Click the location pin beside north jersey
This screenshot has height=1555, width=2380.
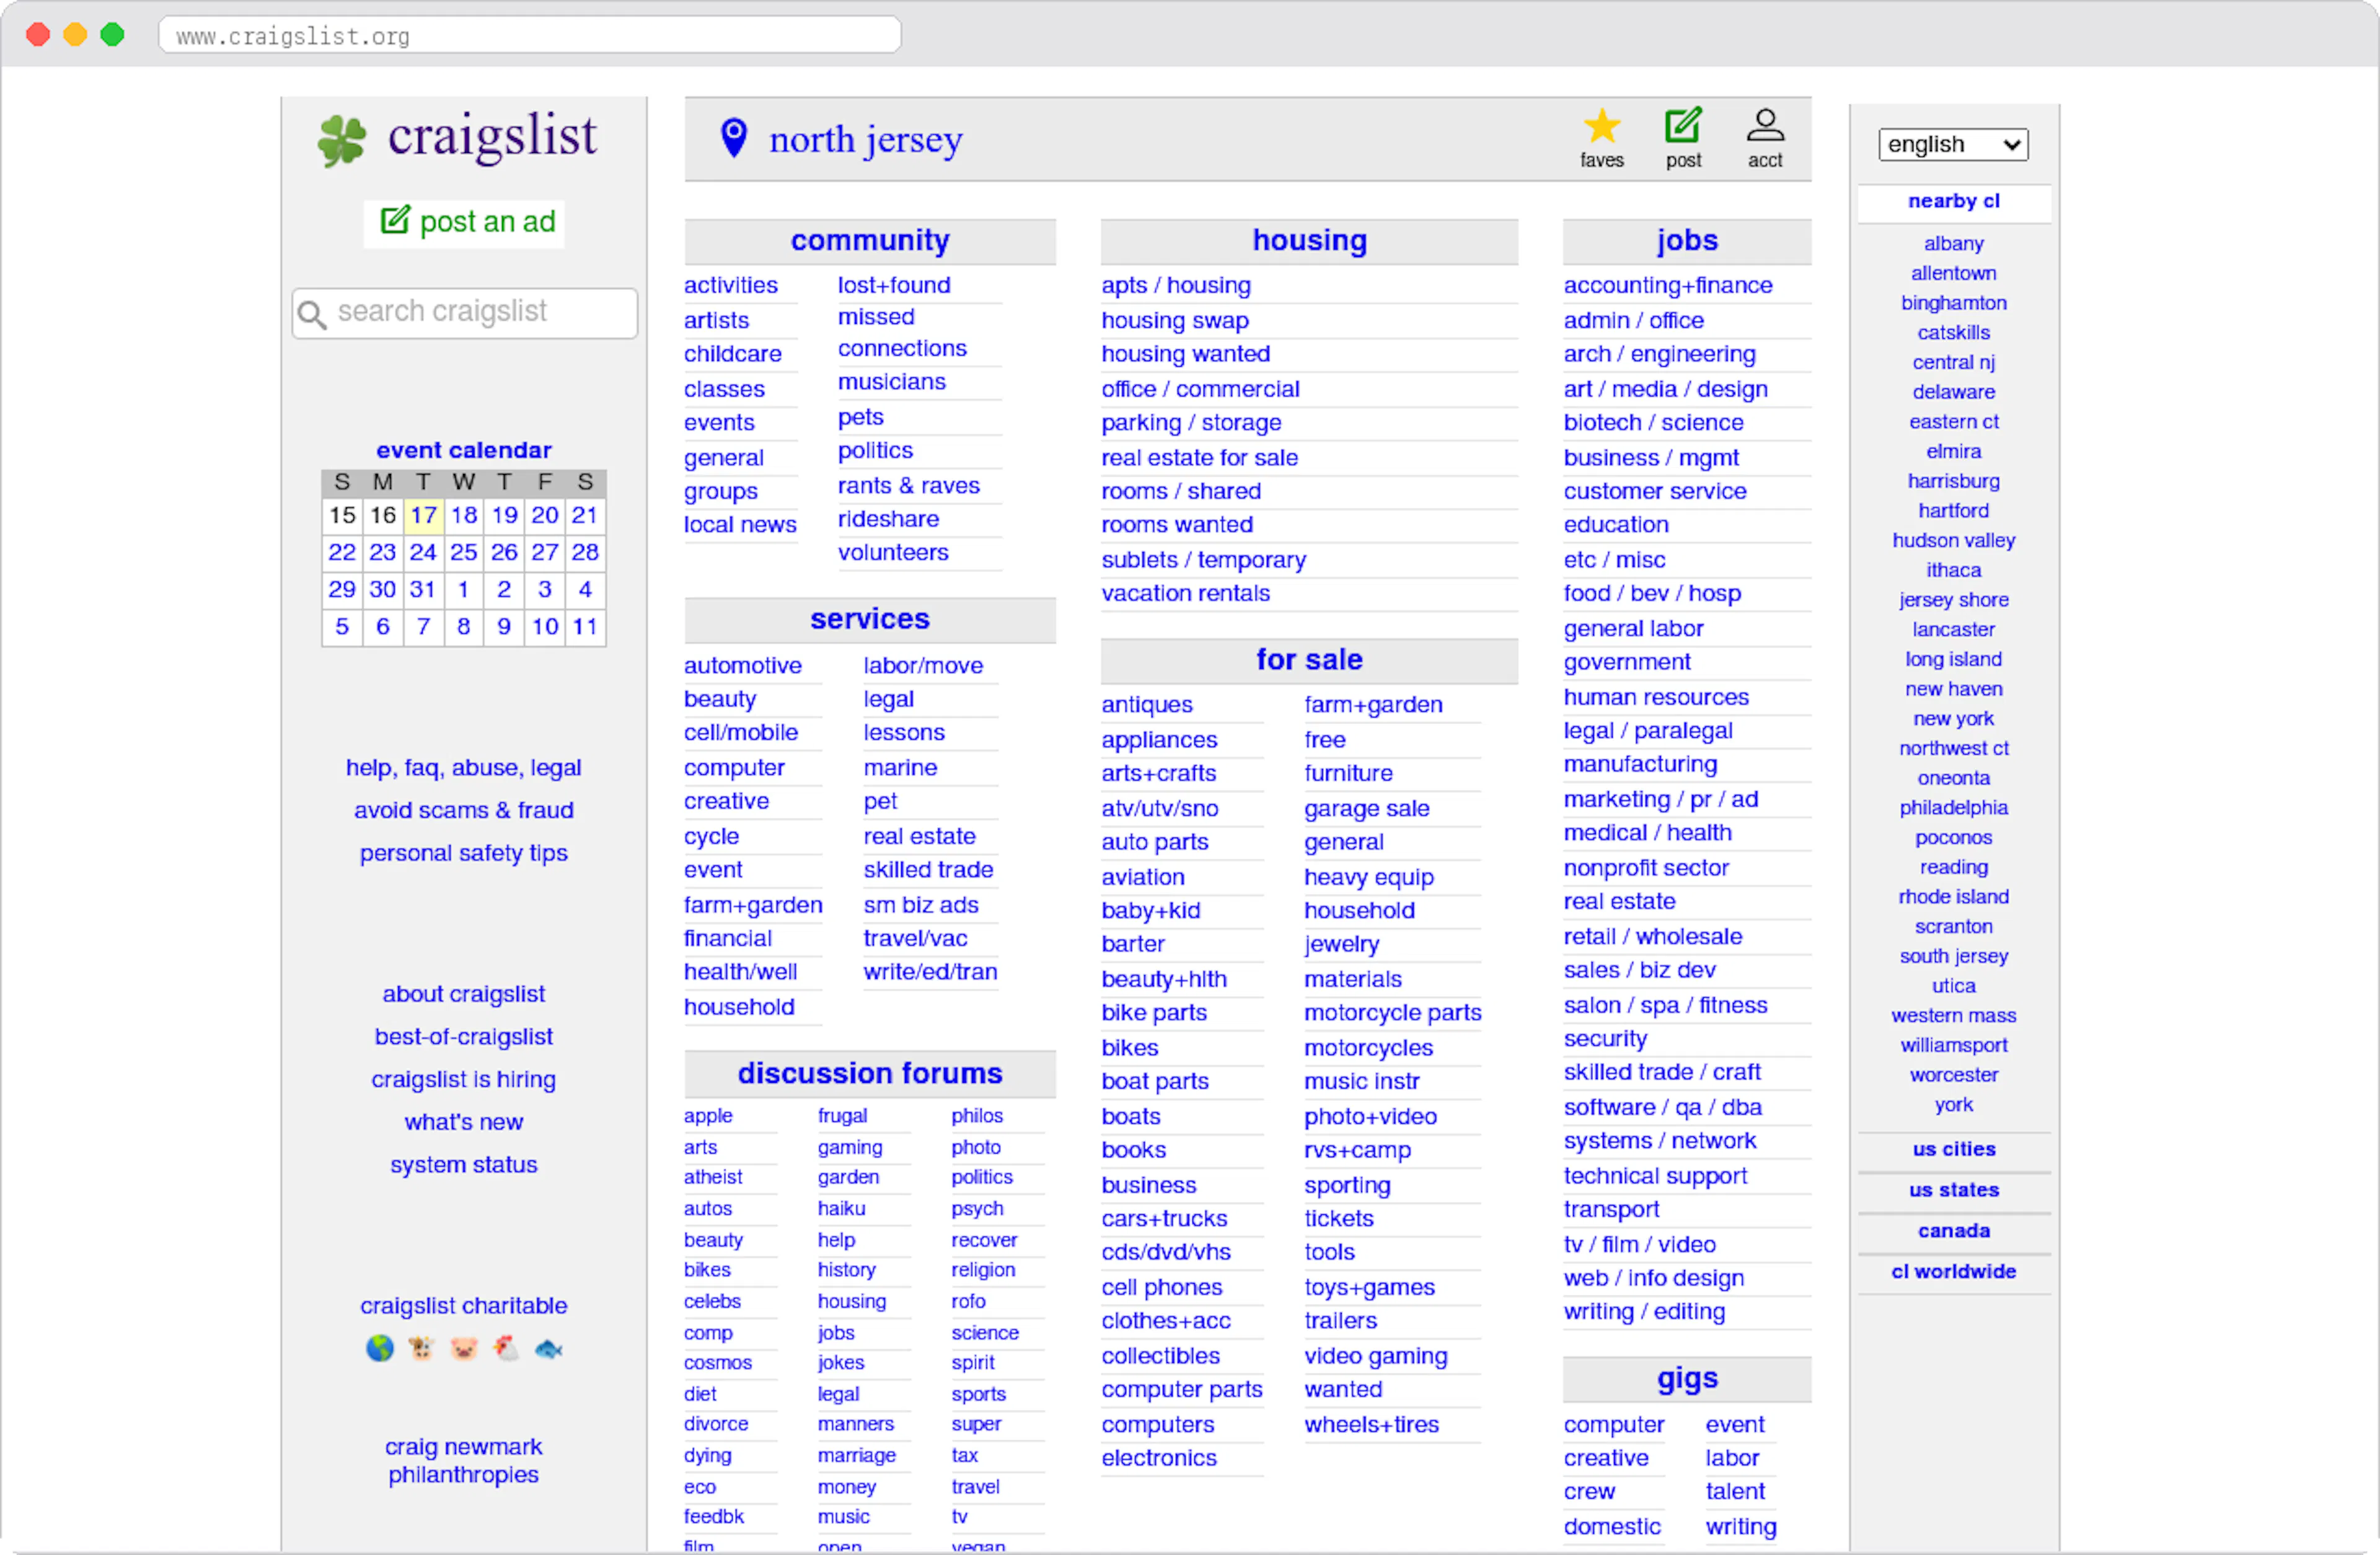pos(734,138)
